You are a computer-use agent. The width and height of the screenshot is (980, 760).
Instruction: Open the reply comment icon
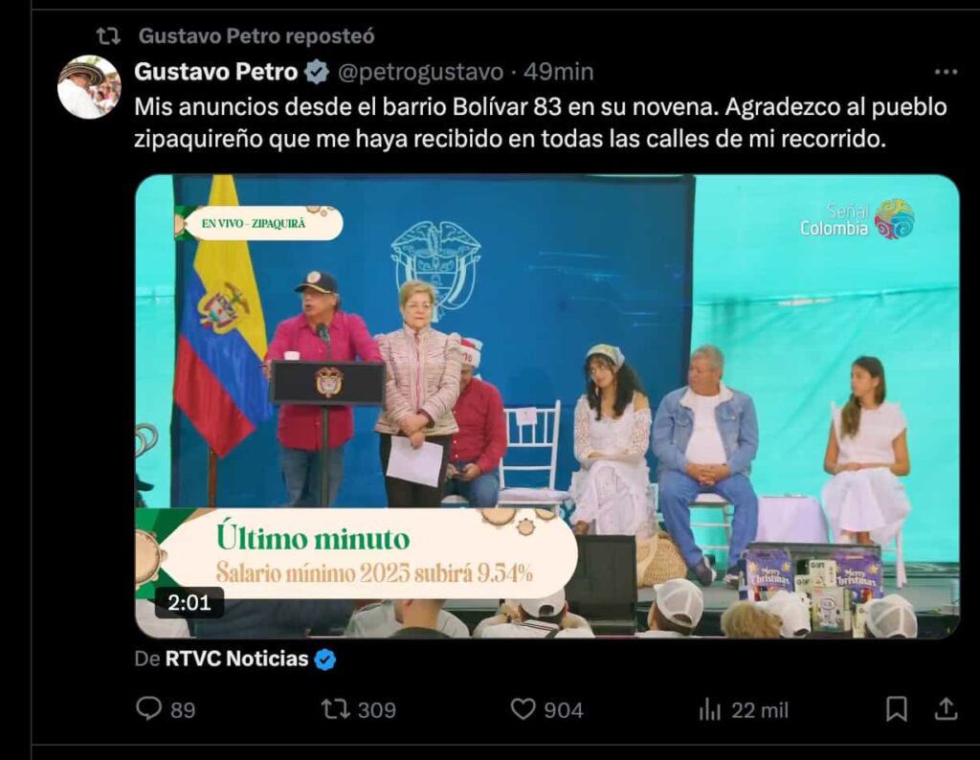pyautogui.click(x=148, y=708)
